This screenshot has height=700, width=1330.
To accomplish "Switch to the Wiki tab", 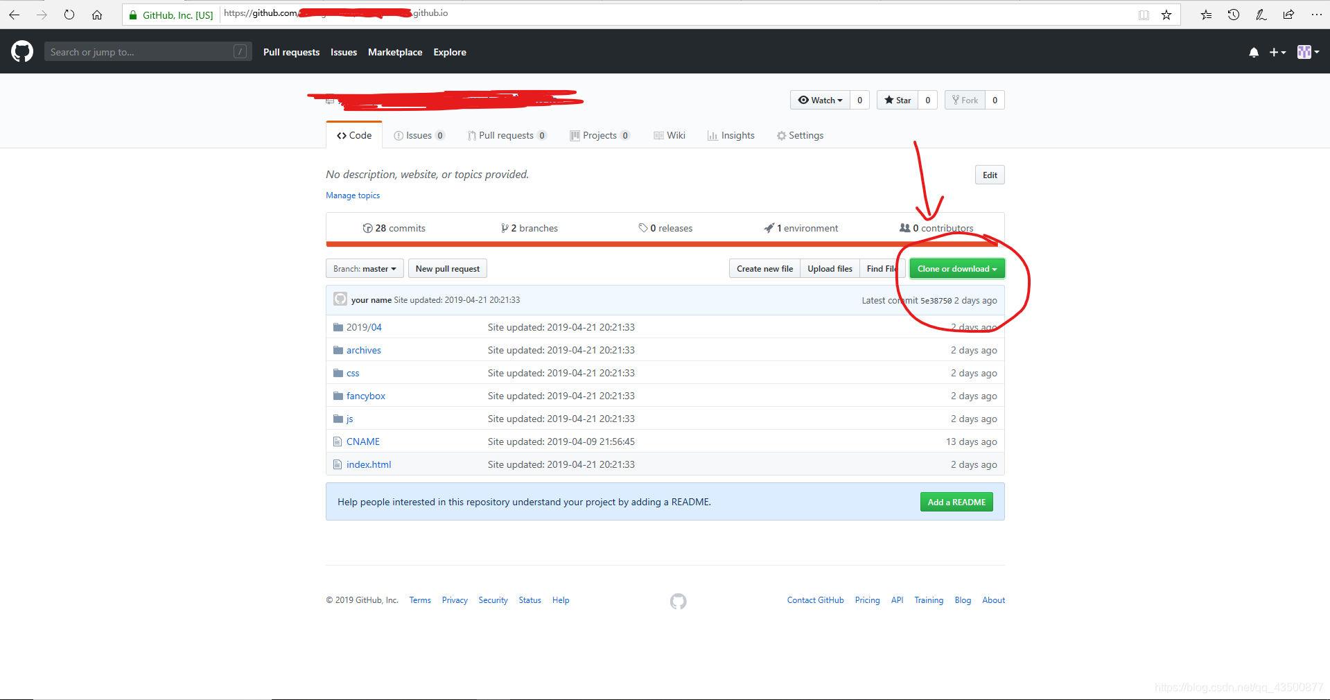I will 670,135.
